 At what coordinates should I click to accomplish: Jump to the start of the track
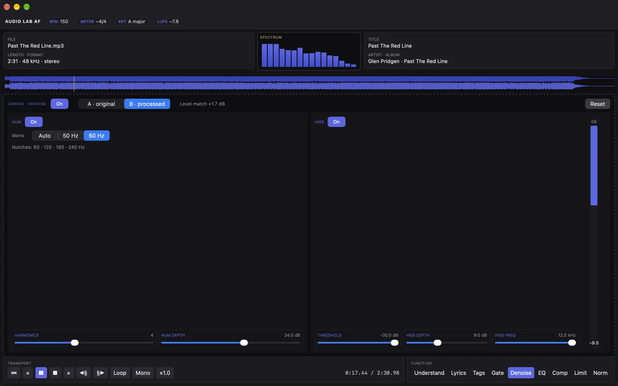coord(14,373)
